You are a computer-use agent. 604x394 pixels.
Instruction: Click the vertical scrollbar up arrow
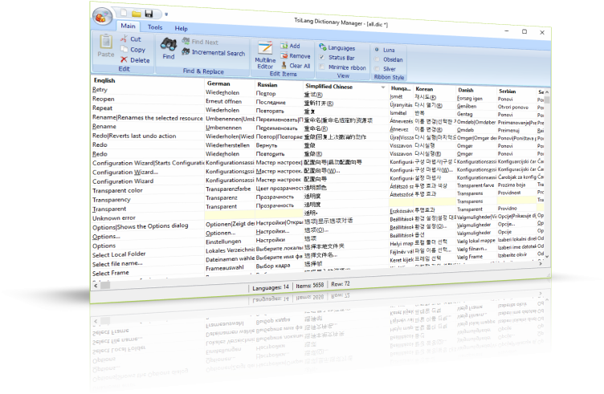547,92
